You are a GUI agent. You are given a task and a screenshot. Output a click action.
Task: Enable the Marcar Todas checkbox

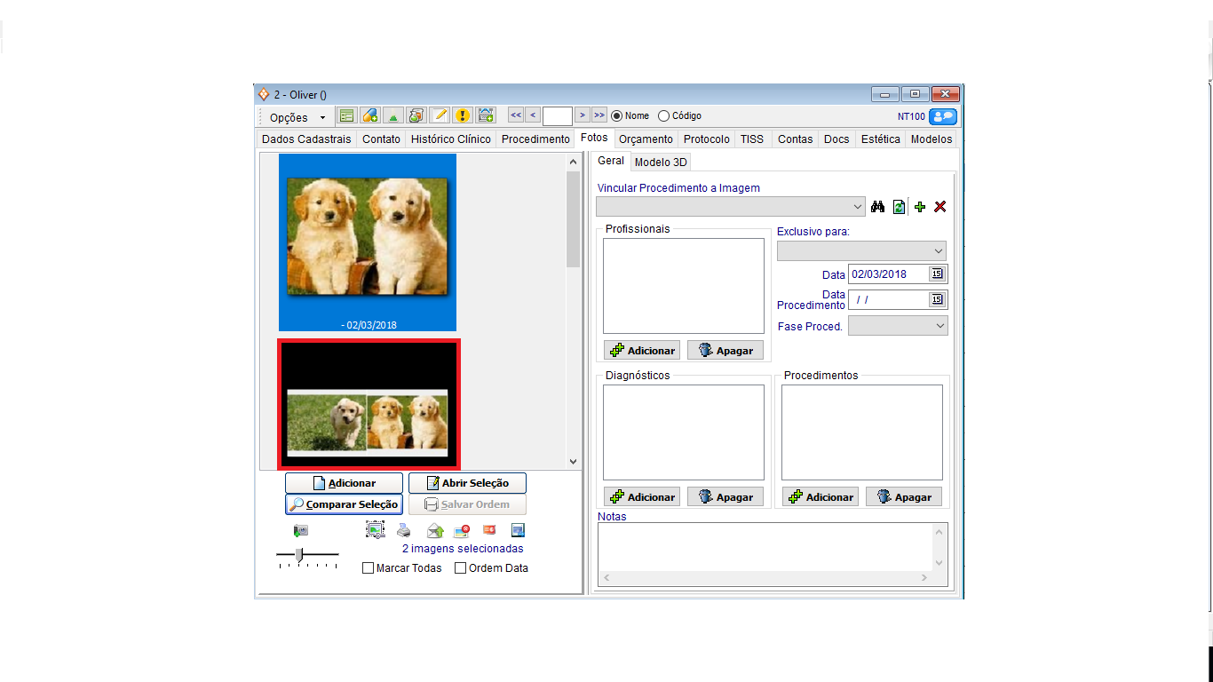369,568
